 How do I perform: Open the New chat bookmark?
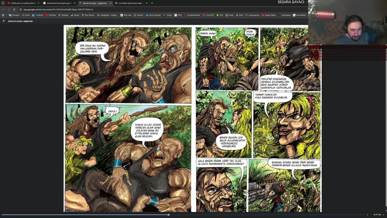coord(126,15)
